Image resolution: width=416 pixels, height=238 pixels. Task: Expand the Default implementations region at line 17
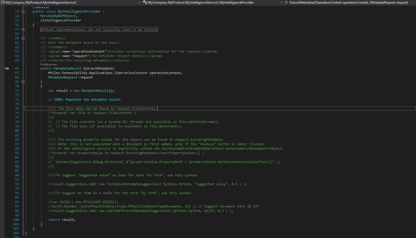(23, 30)
